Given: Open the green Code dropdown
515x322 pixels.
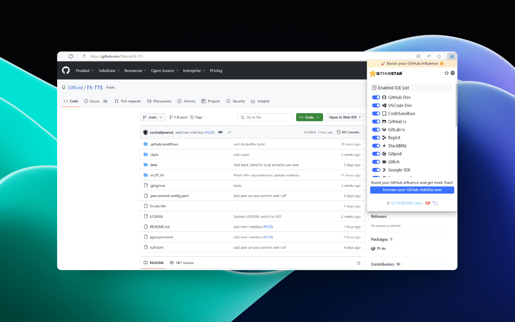Looking at the screenshot, I should (x=309, y=117).
